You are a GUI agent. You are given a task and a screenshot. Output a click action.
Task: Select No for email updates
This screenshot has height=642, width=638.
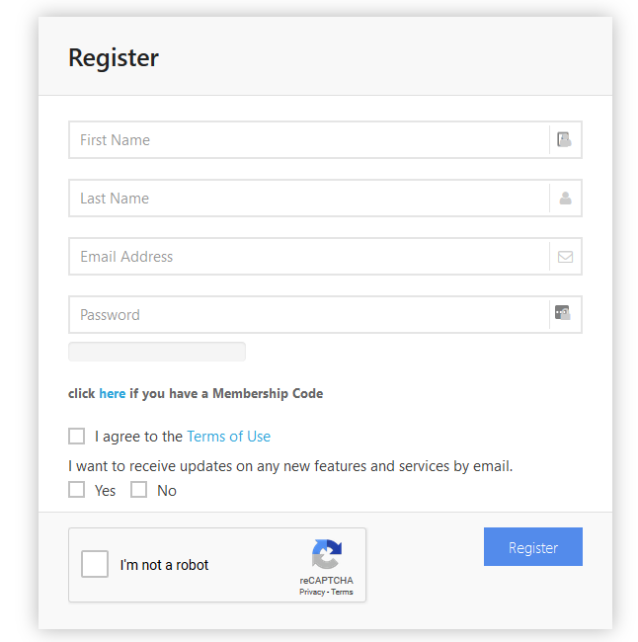tap(139, 490)
